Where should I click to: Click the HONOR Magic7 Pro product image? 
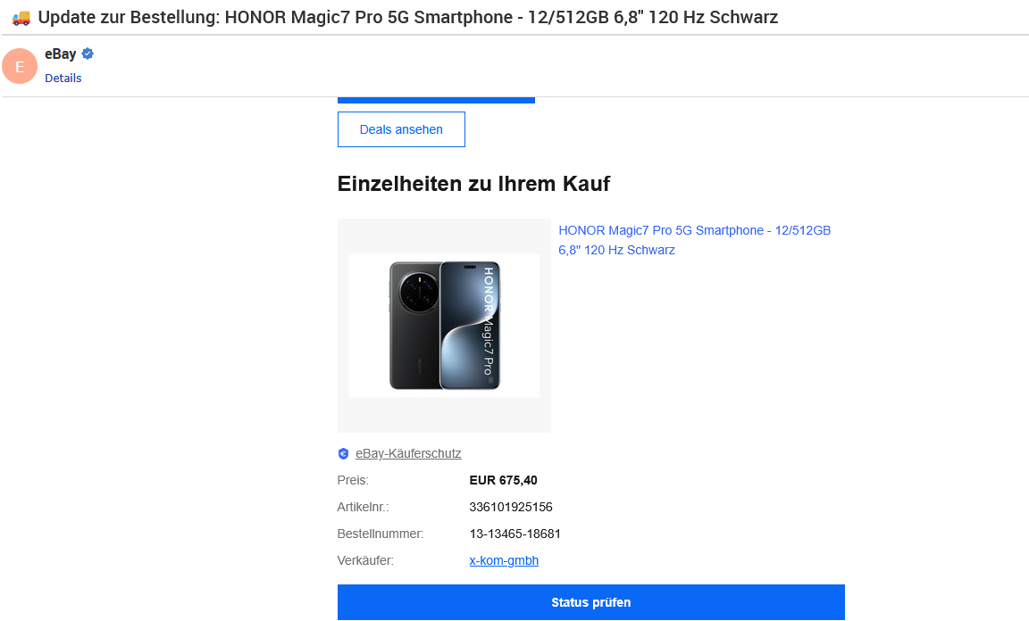tap(444, 326)
